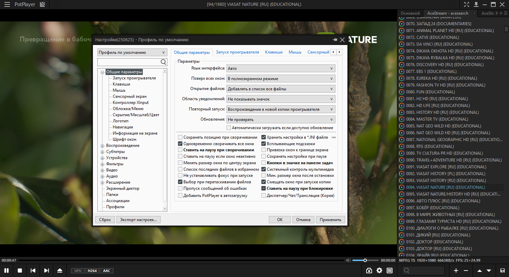Add new playlist tab with plus icon
Image resolution: width=509 pixels, height=277 pixels.
[501, 13]
